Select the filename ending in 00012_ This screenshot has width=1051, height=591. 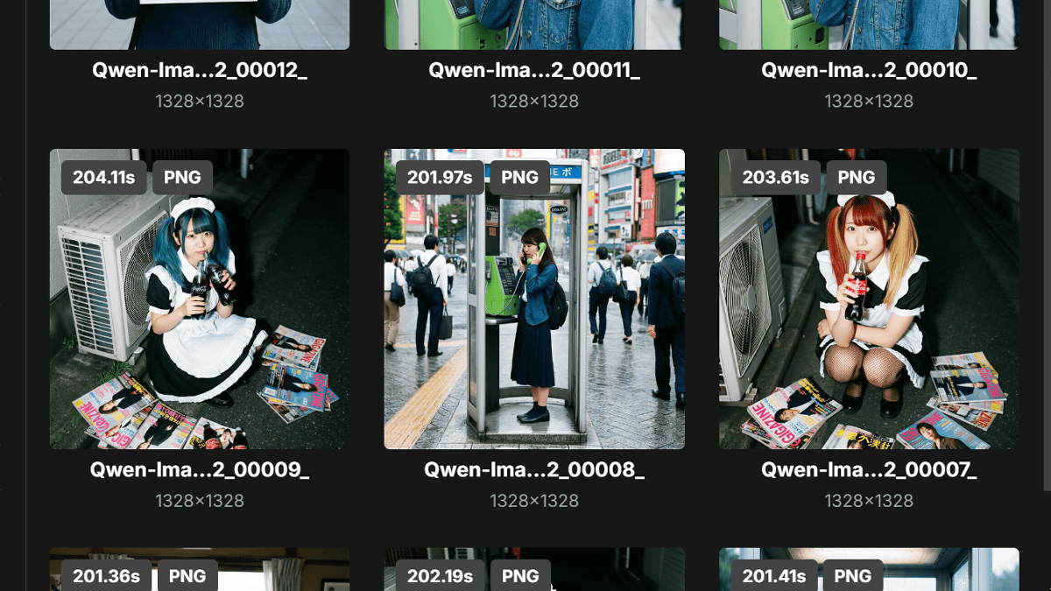pos(200,71)
